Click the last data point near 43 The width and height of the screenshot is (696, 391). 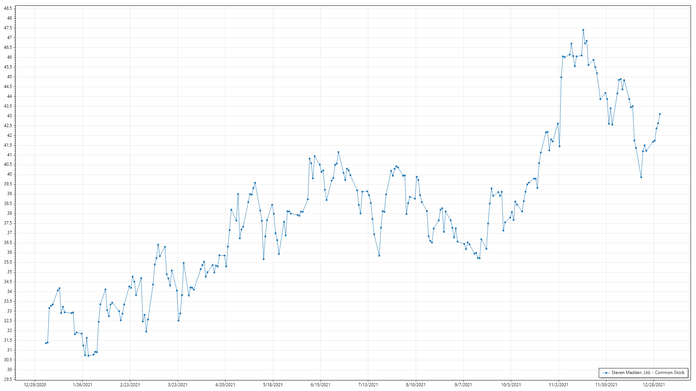pyautogui.click(x=660, y=114)
